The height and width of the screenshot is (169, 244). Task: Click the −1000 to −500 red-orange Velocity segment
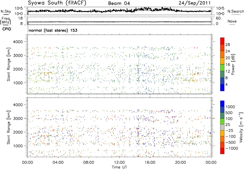[222, 145]
